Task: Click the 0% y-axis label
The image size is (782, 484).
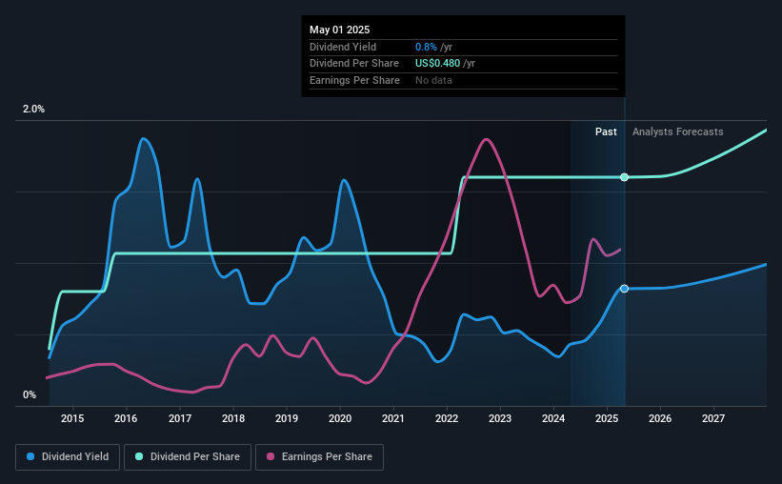Action: point(30,394)
